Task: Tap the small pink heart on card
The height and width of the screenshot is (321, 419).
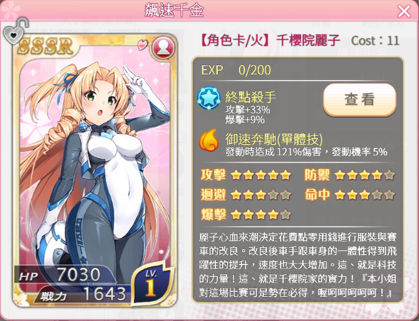Action: (143, 45)
